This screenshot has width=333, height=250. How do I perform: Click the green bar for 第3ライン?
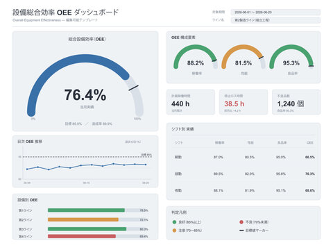point(87,229)
